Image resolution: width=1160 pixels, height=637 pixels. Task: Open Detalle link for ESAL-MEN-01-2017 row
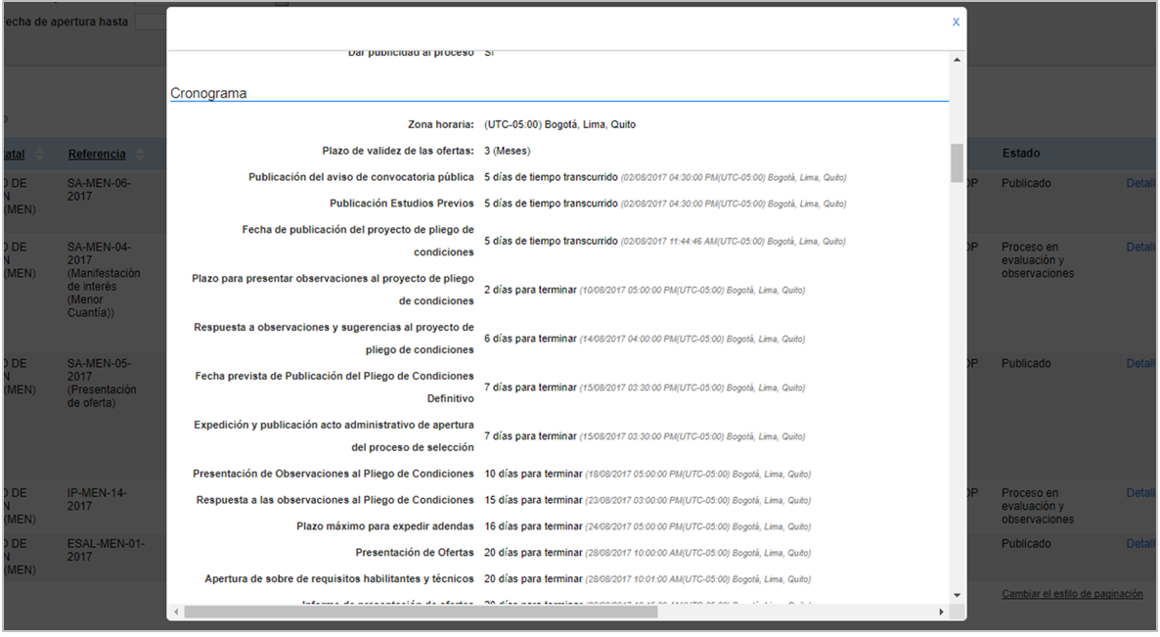(x=1140, y=544)
